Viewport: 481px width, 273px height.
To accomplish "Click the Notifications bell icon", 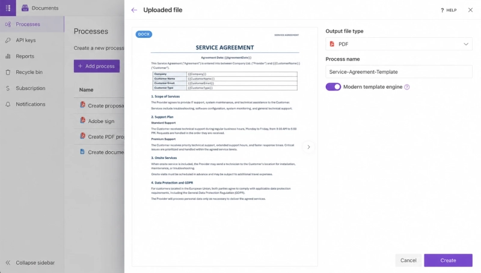I will click(8, 104).
